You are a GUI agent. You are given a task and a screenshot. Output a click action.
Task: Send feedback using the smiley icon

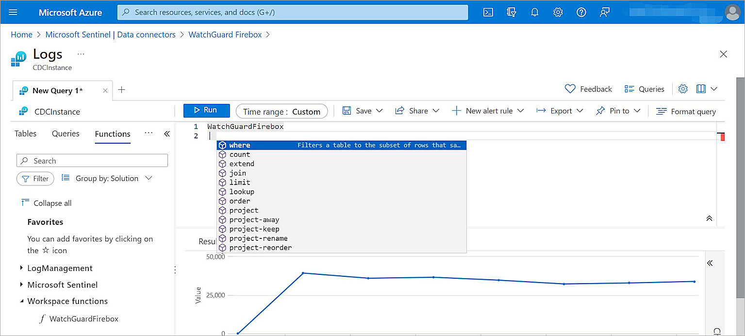[x=604, y=12]
